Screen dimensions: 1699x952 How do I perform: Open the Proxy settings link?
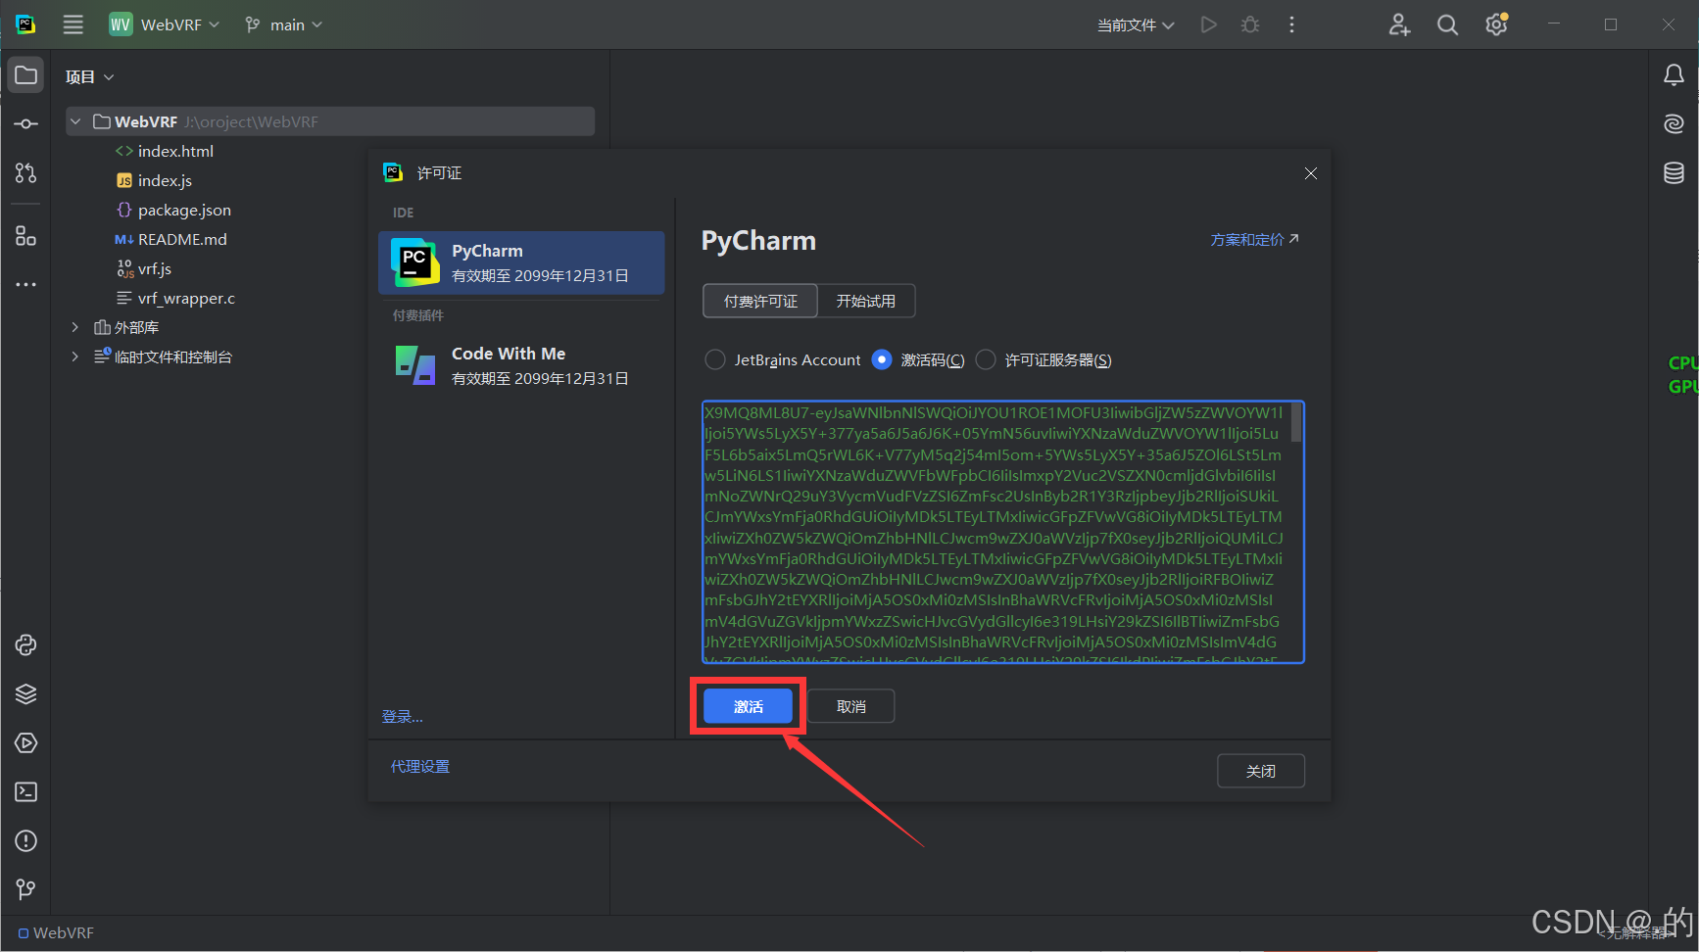point(420,766)
